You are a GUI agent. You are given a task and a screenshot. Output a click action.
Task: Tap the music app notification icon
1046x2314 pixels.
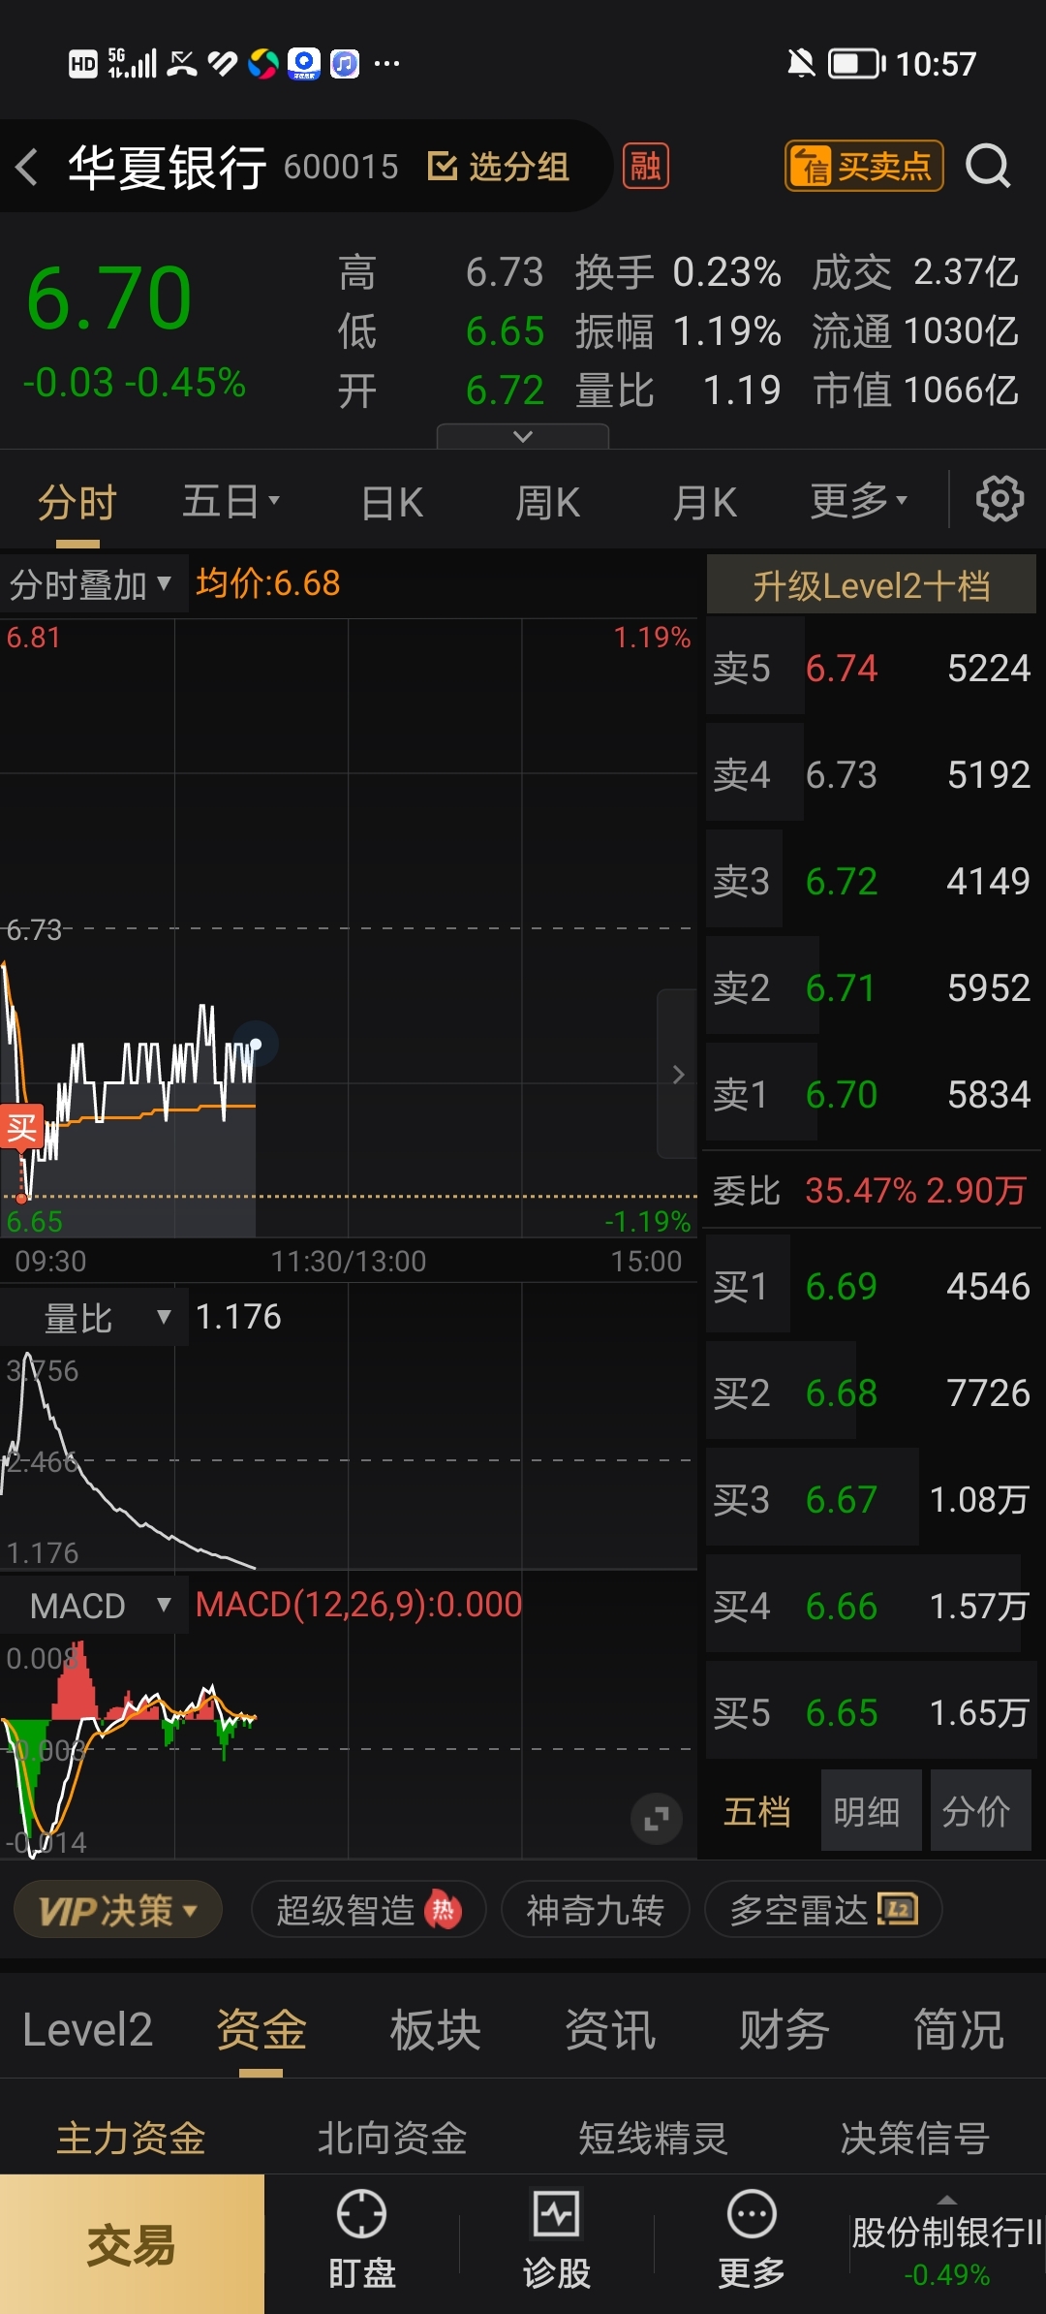345,64
